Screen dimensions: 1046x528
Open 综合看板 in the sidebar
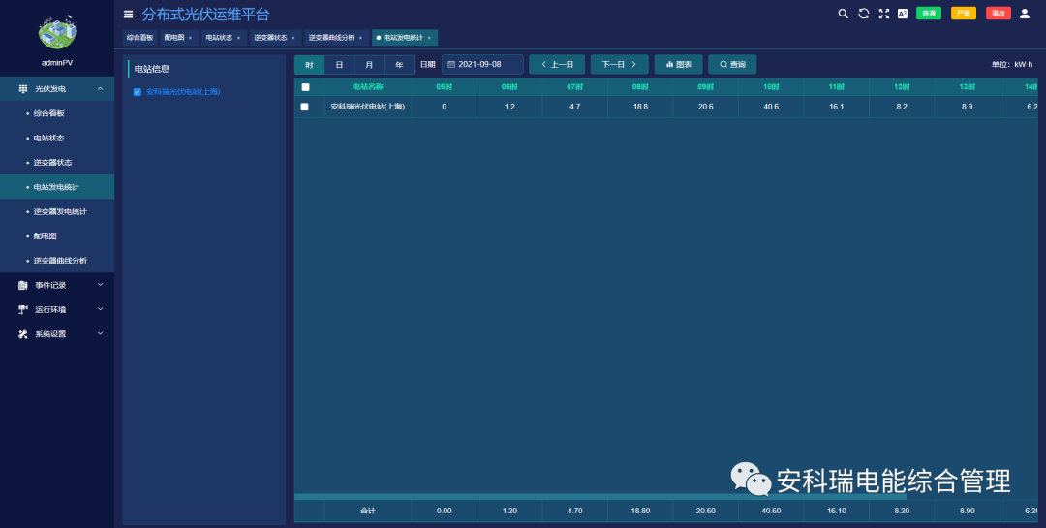tap(57, 113)
